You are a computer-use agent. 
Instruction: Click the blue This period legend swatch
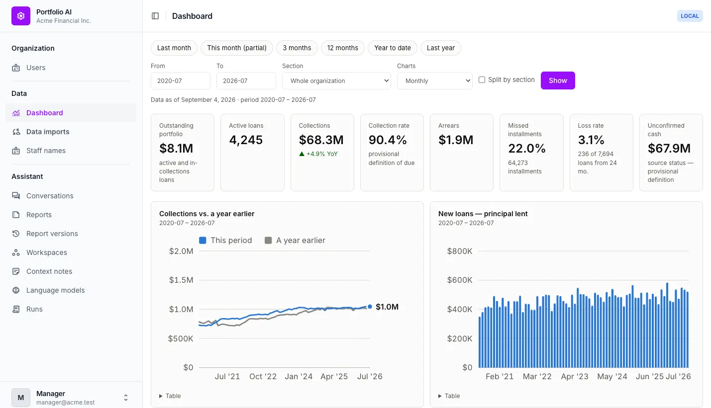(203, 241)
